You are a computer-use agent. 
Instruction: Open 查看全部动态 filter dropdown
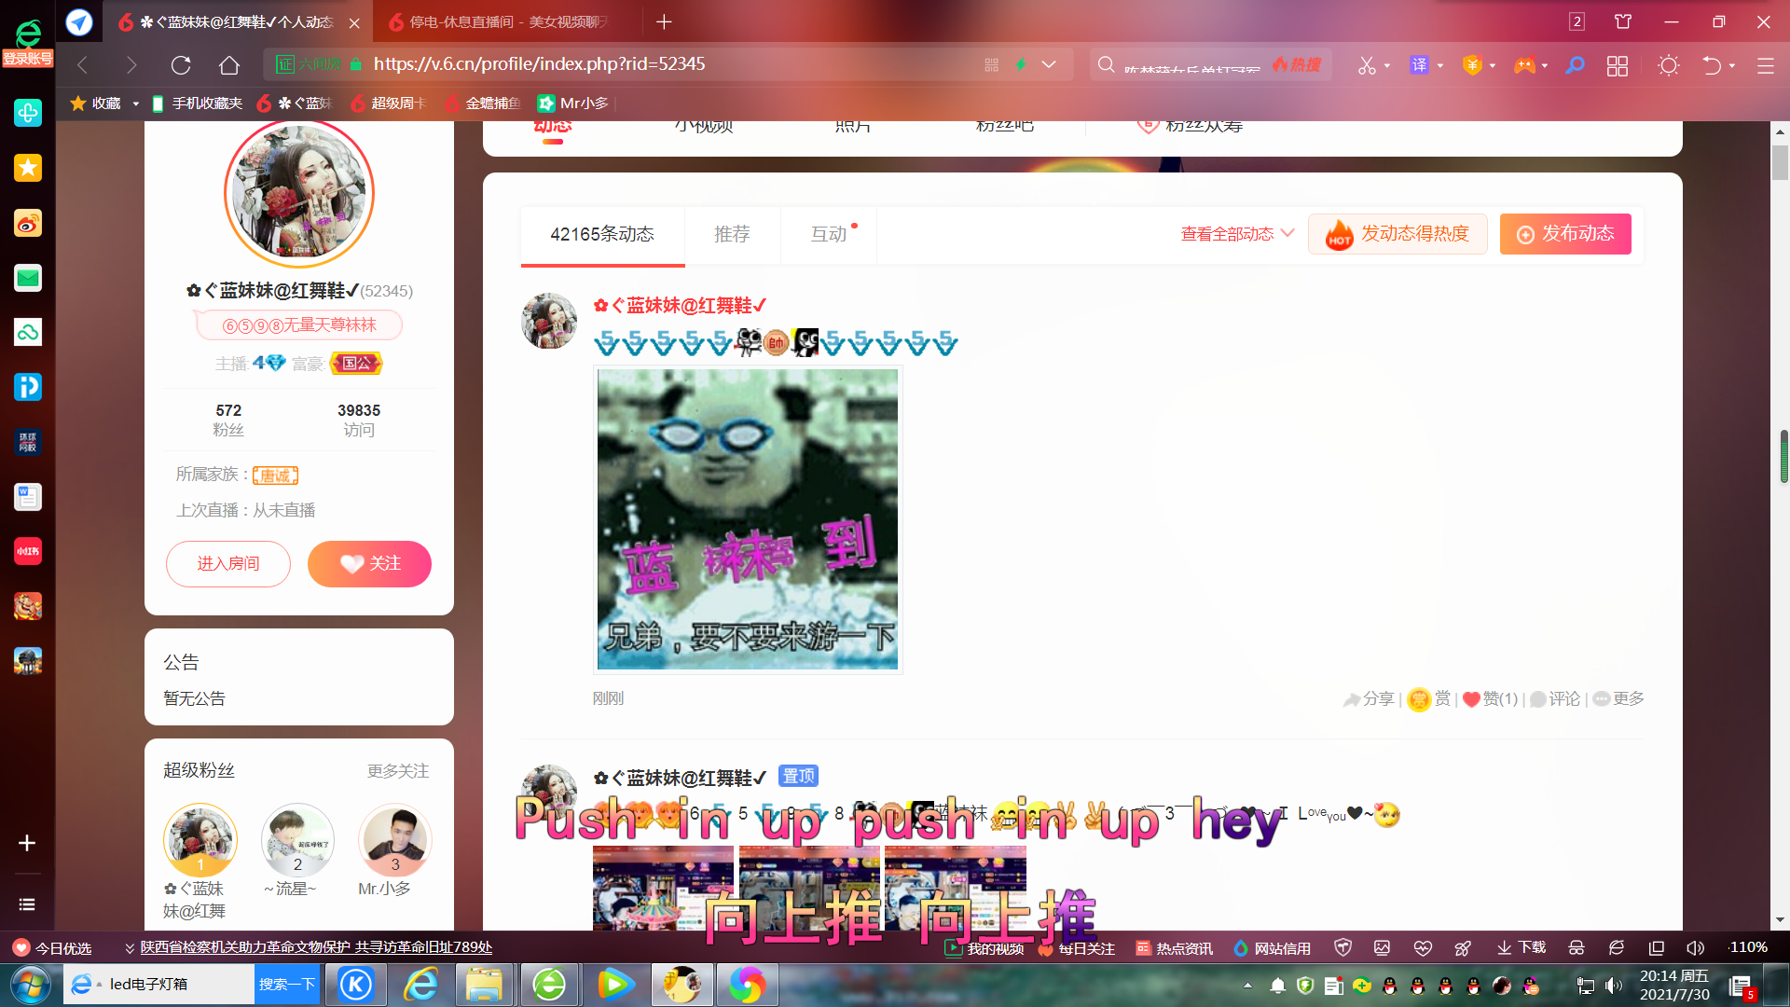tap(1237, 234)
